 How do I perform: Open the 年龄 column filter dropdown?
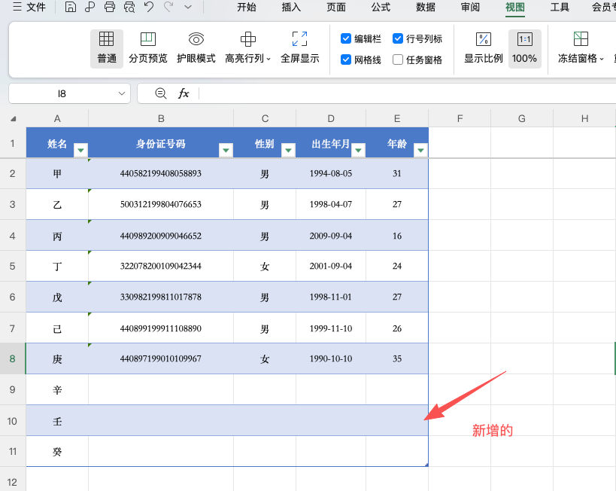tap(420, 151)
